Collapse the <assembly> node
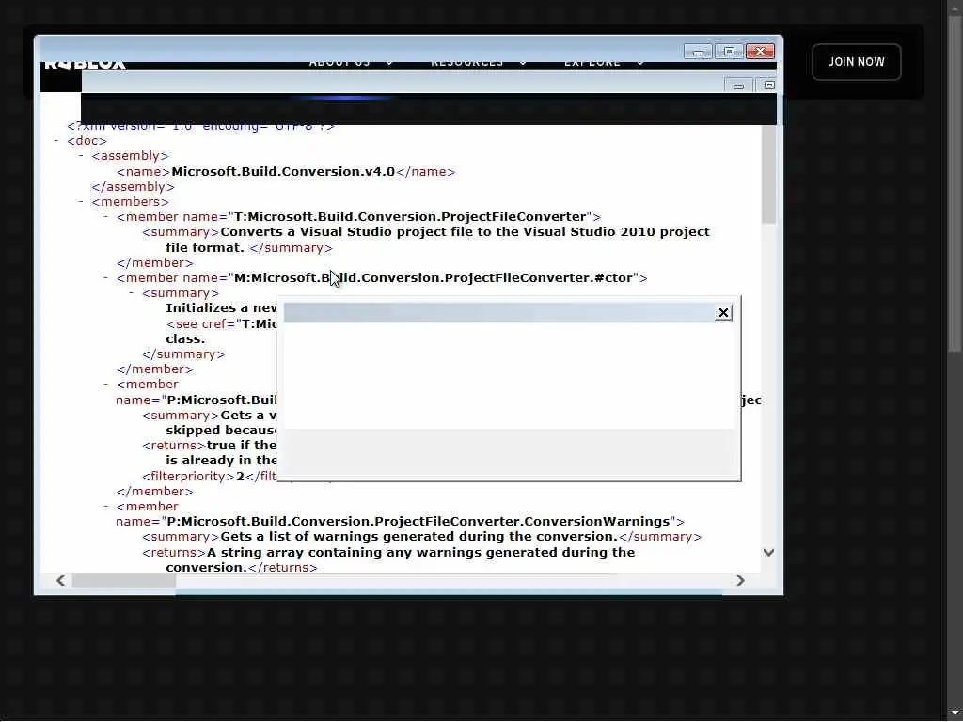Image resolution: width=963 pixels, height=722 pixels. [81, 155]
